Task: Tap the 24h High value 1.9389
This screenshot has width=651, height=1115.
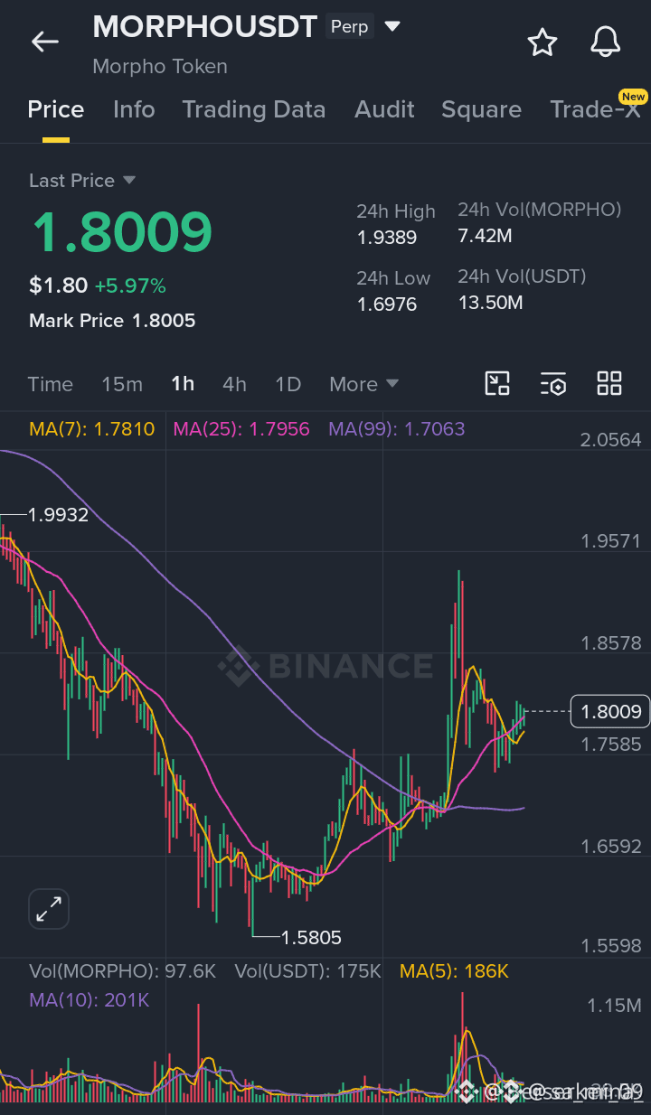Action: (x=387, y=238)
